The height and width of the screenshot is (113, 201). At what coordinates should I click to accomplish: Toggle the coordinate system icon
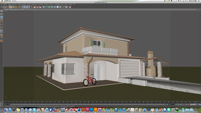tap(31, 7)
